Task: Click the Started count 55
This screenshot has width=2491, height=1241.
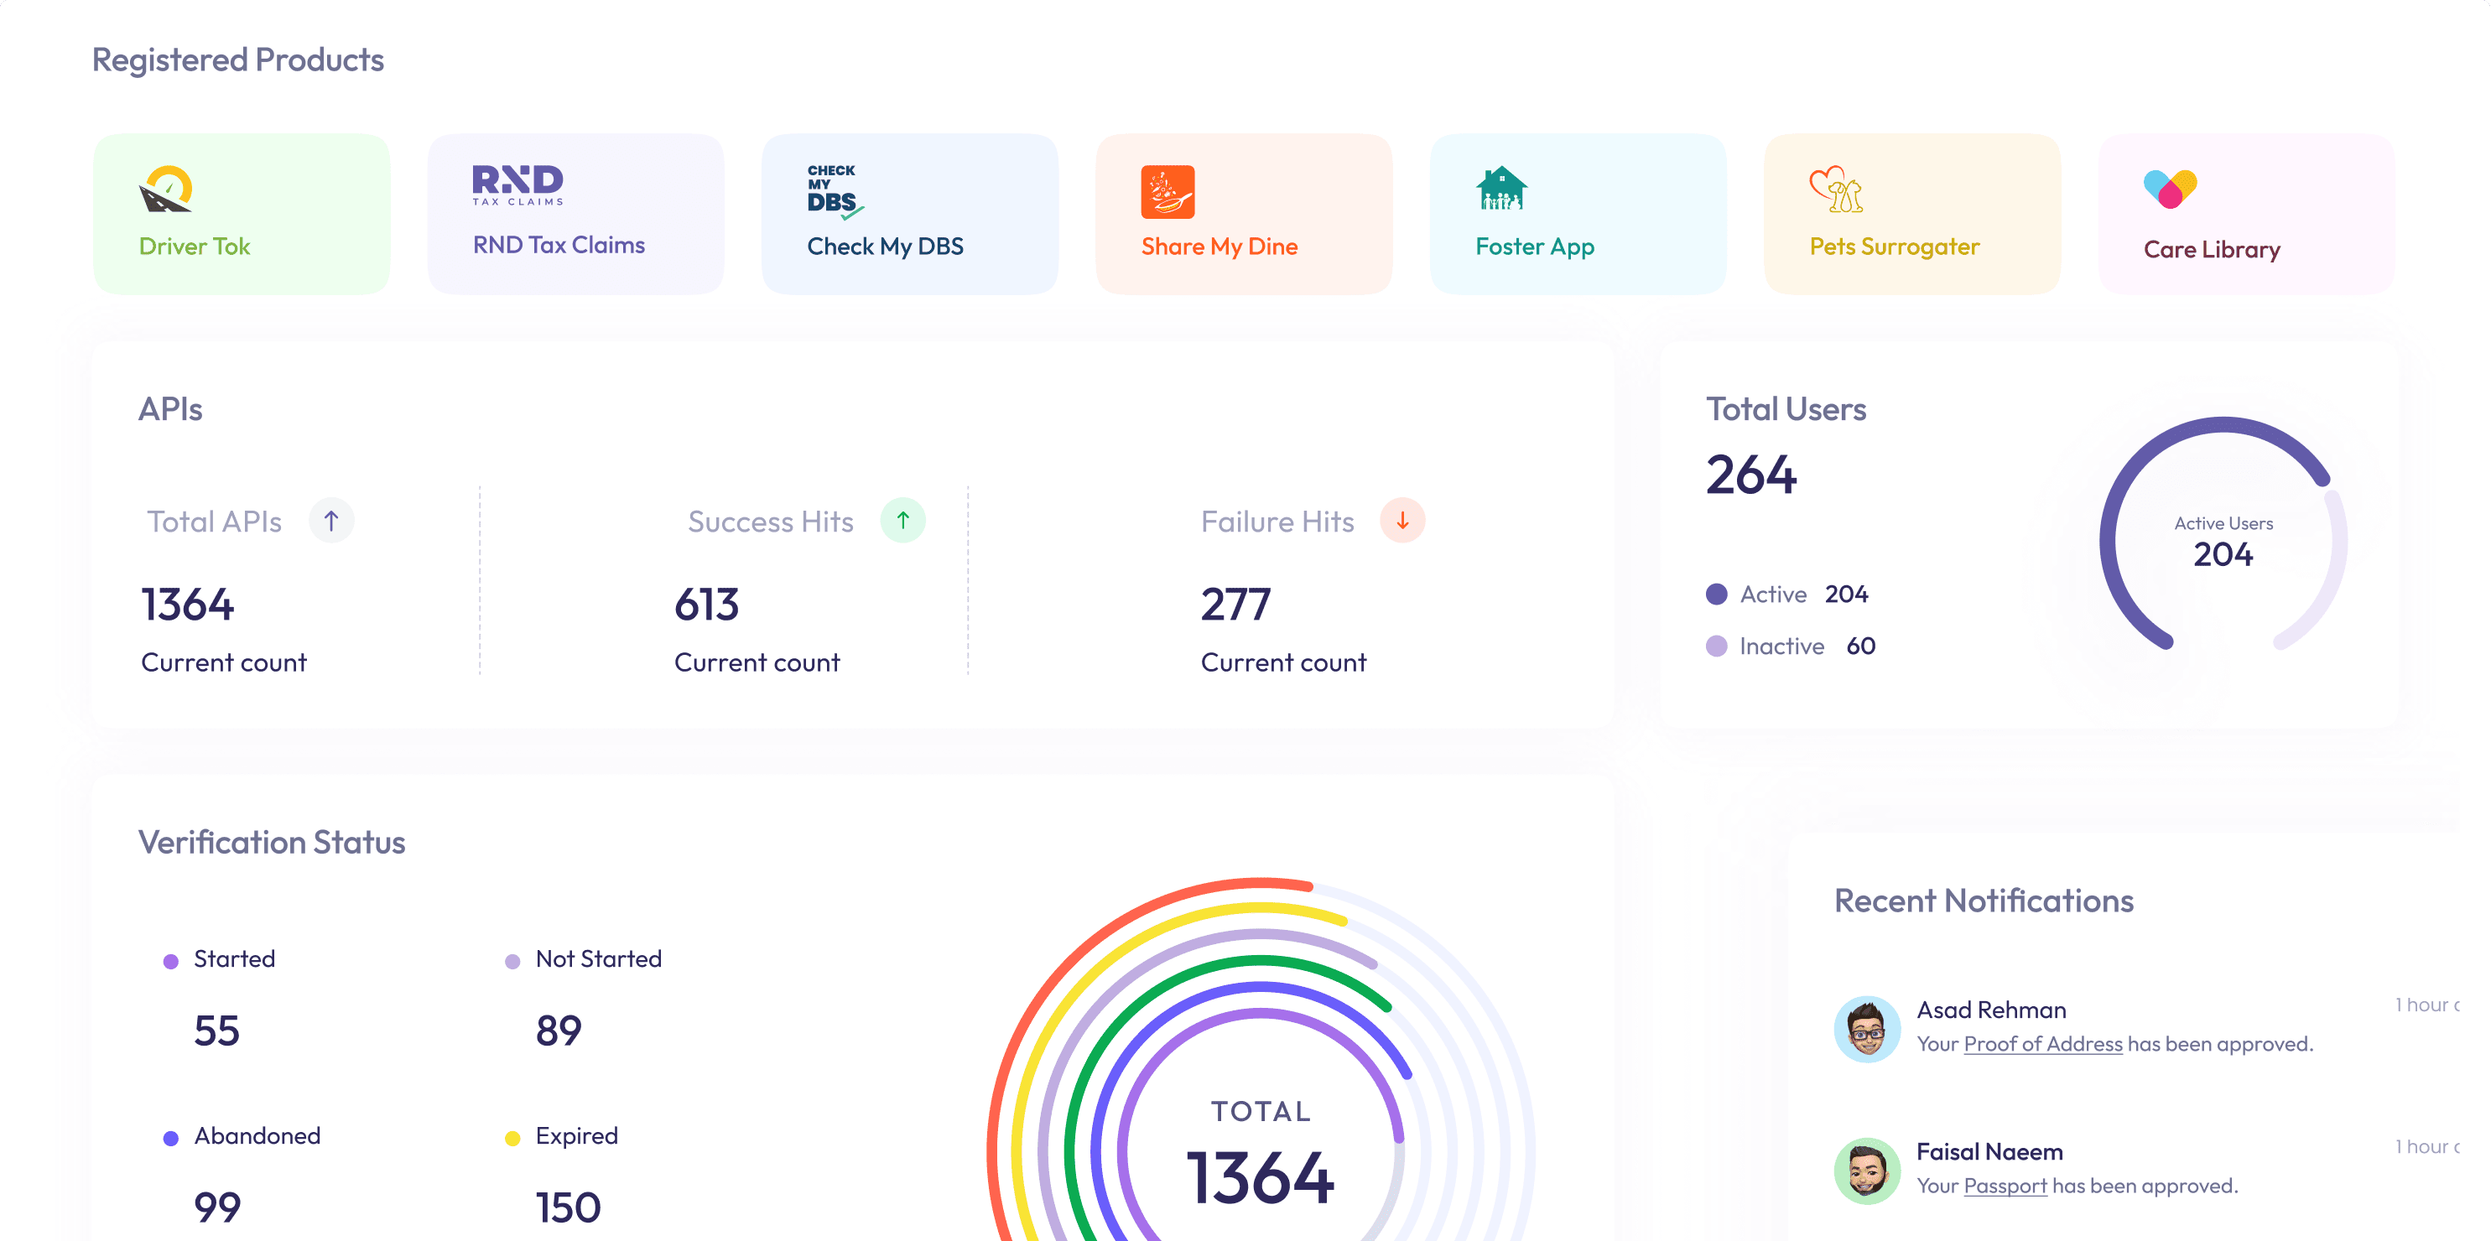Action: tap(216, 1031)
